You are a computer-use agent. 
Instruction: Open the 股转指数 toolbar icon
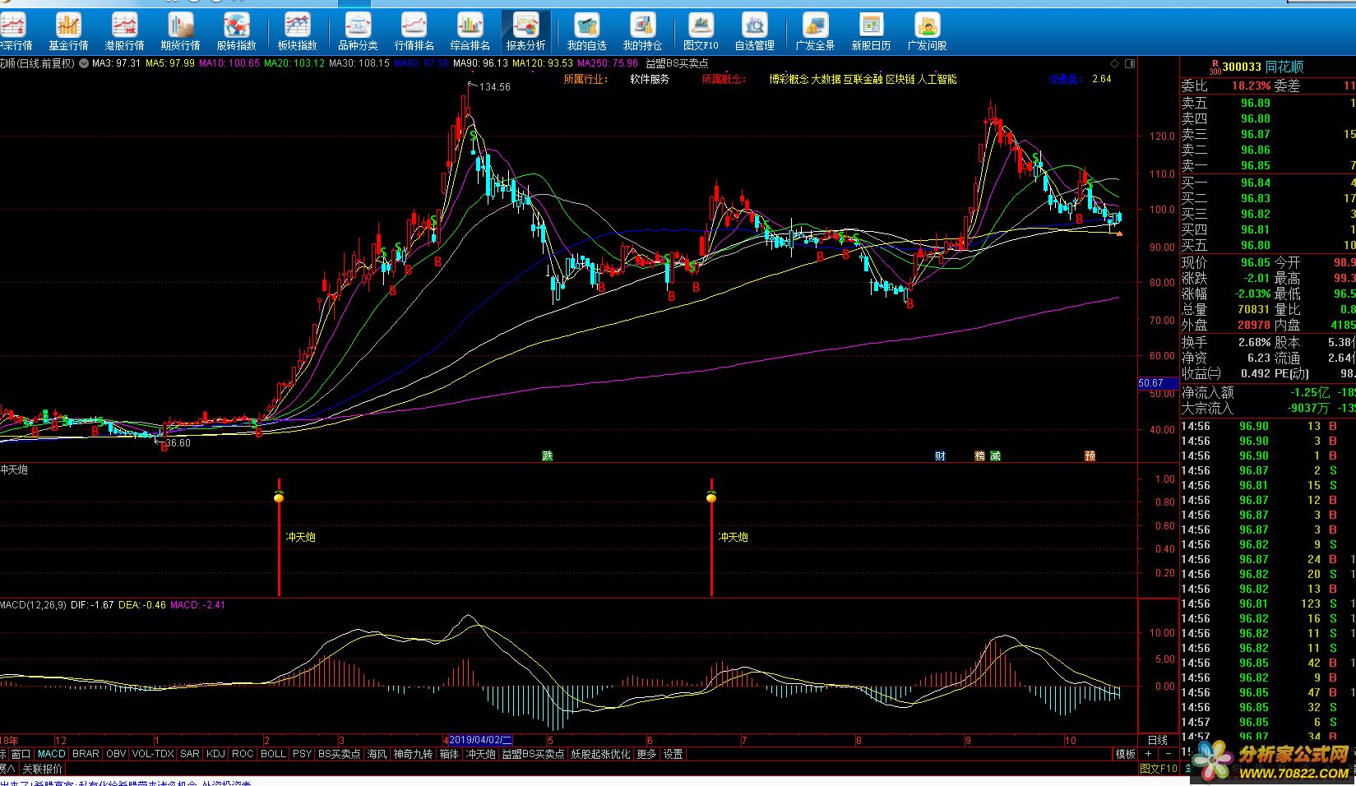tap(237, 32)
